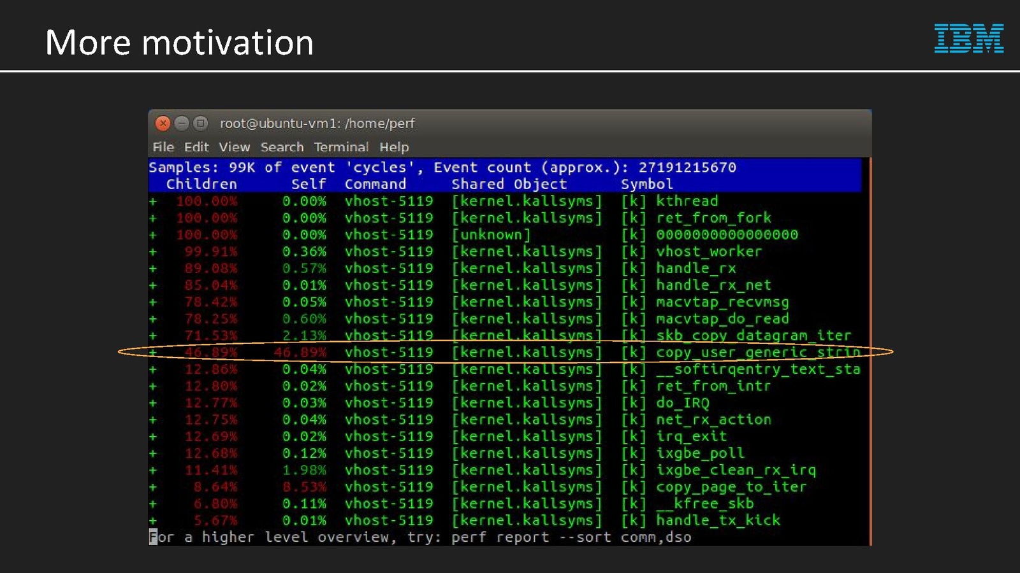Expand the copy_user_generic_string entry

coord(153,352)
